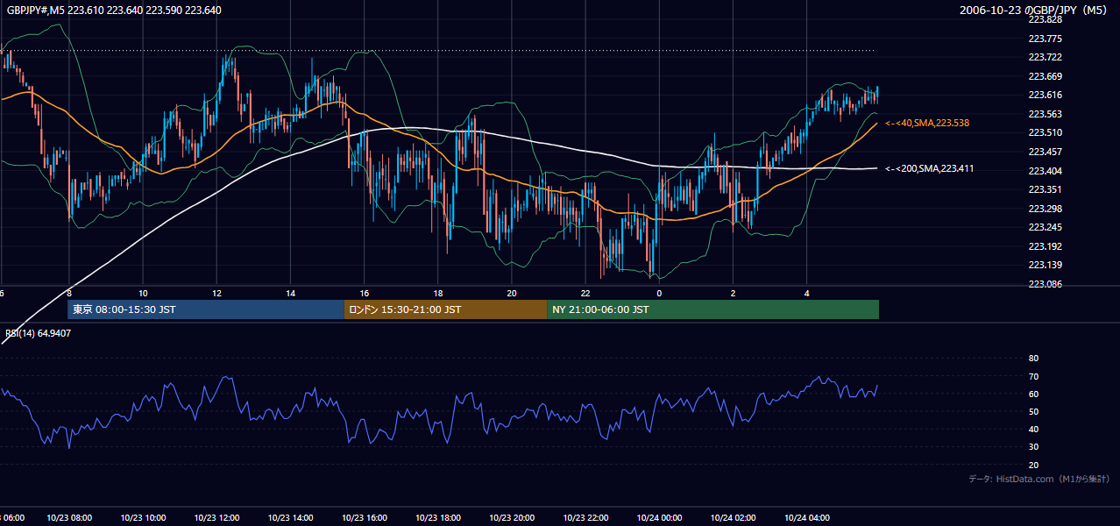
Task: Click RSI scale value 50
Action: tap(1033, 411)
